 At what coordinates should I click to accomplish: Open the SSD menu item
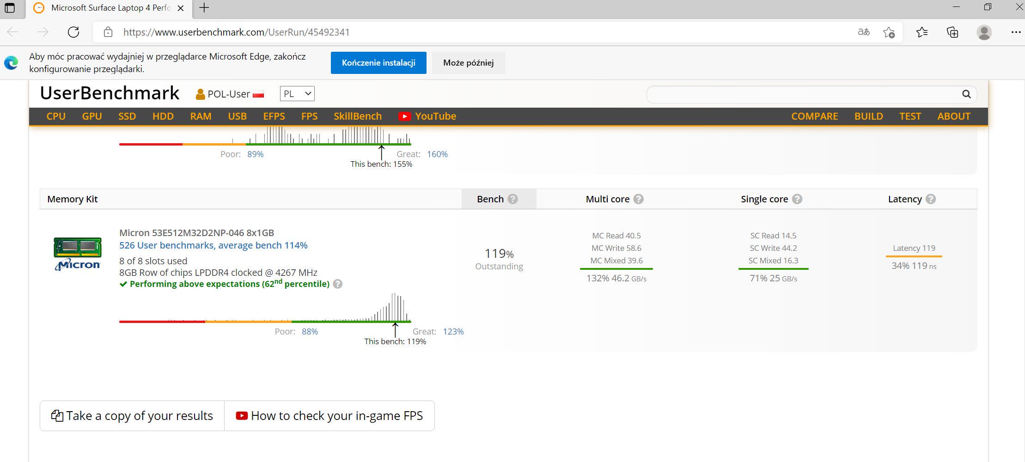click(127, 116)
